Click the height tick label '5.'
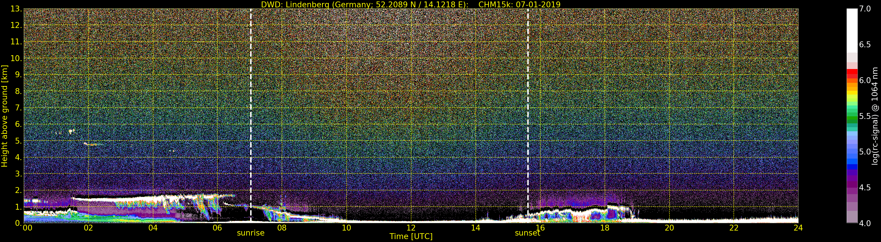881x242 pixels. pos(18,141)
